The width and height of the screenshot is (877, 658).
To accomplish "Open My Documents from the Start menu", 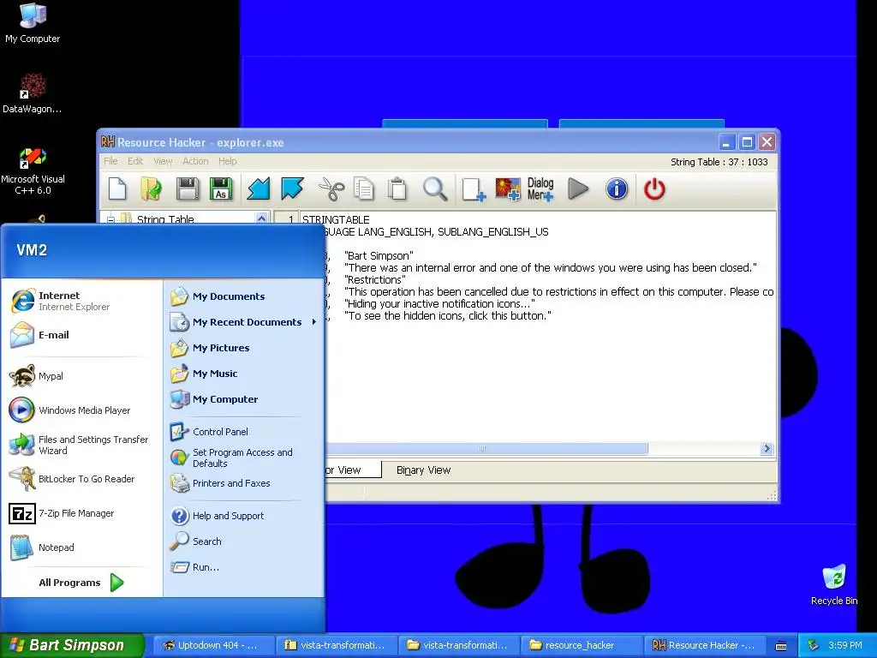I will coord(244,296).
